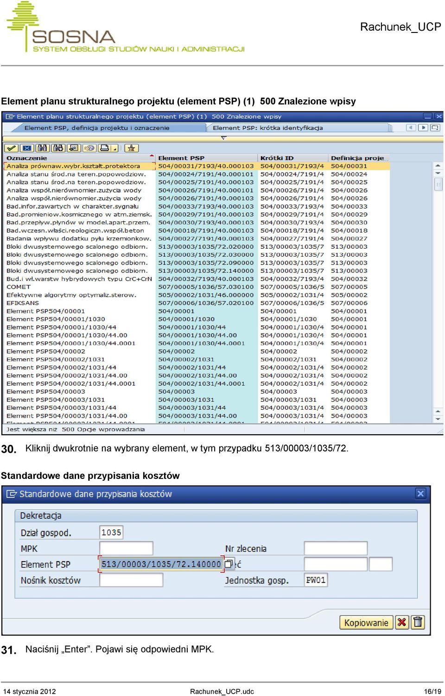Click the help toolbar icon beside Print
This screenshot has height=696, width=445.
point(89,148)
